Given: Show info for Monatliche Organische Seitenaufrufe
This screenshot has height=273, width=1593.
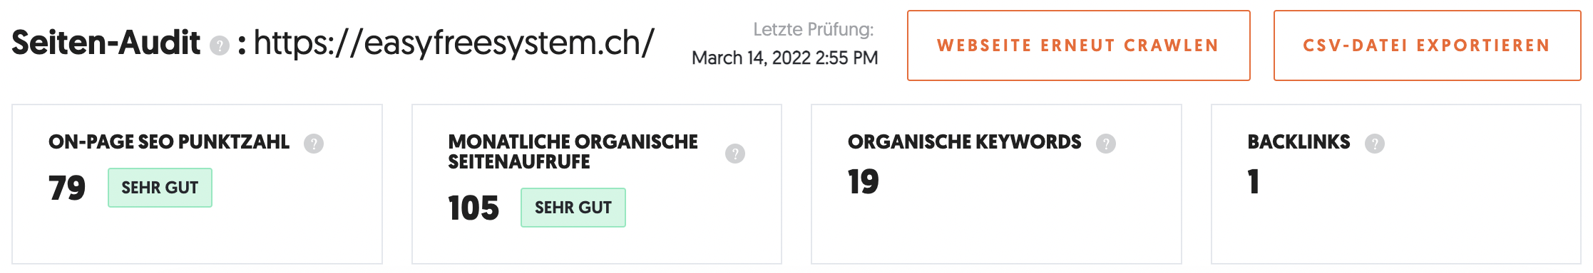Looking at the screenshot, I should [x=735, y=154].
